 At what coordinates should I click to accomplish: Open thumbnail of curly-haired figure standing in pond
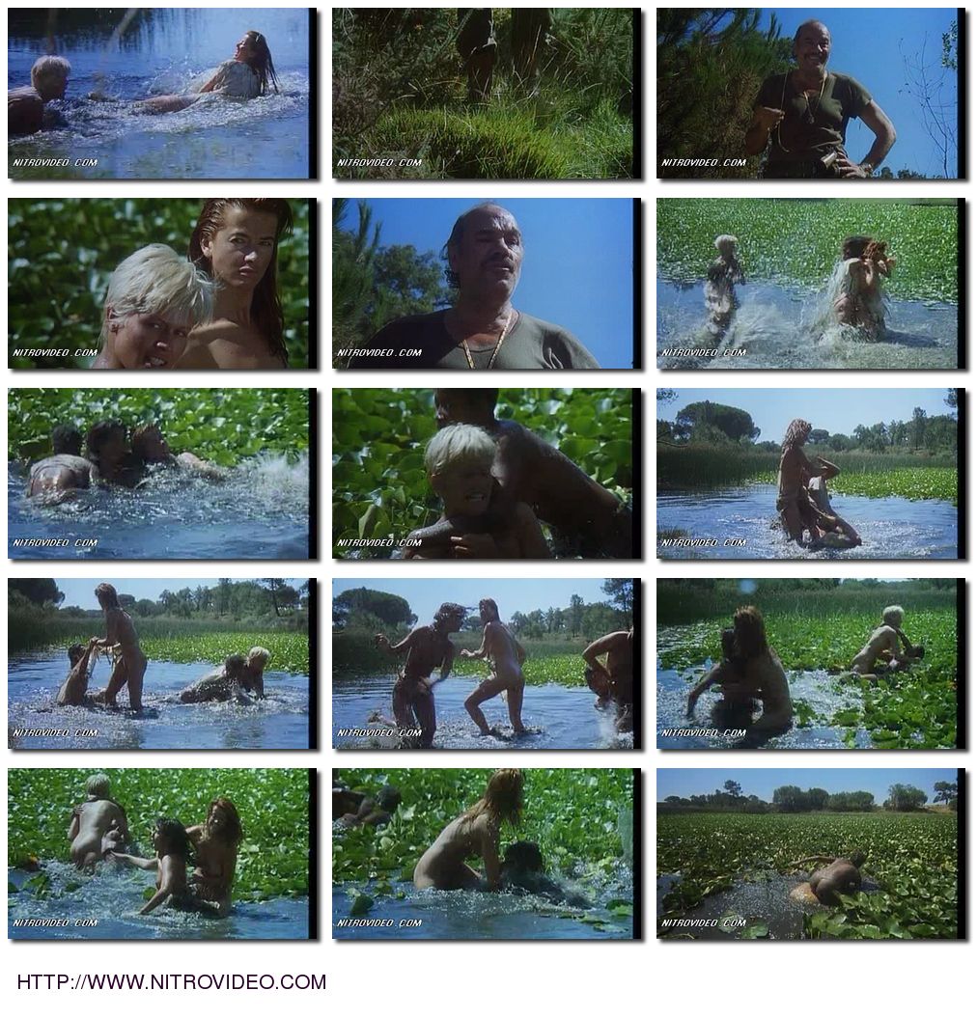807,474
